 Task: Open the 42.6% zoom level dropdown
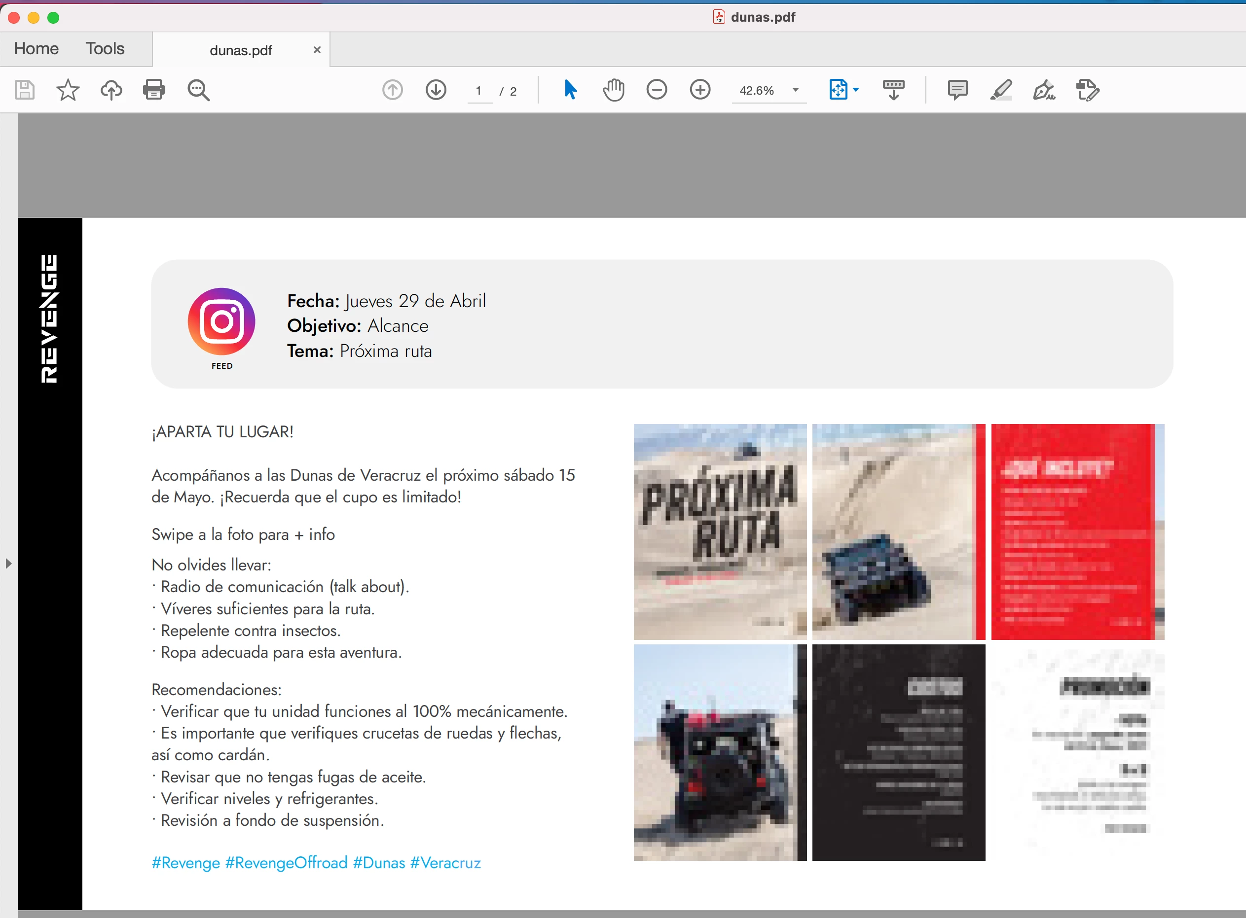(796, 90)
